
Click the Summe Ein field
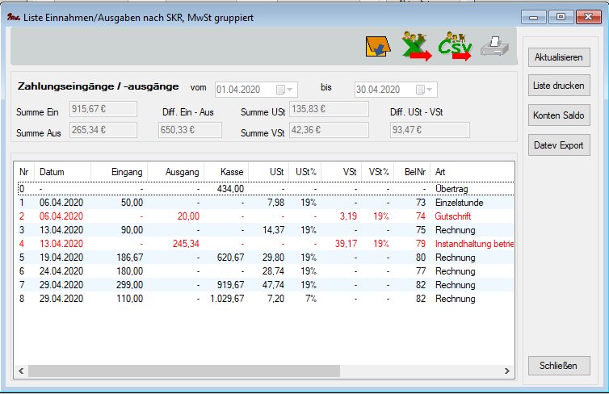click(103, 109)
